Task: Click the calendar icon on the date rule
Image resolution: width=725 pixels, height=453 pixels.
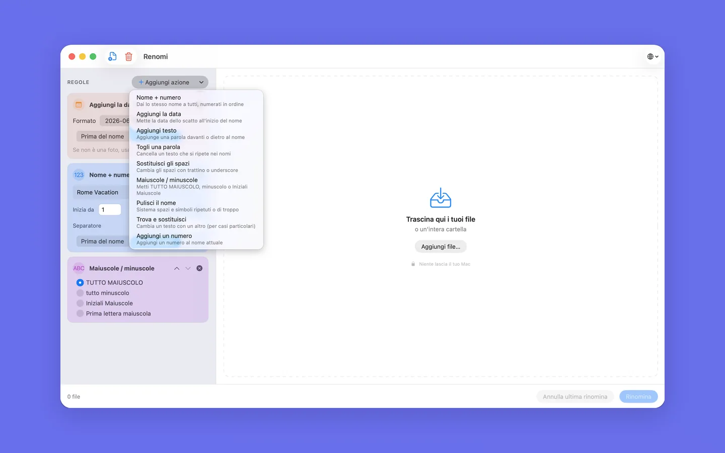Action: click(x=79, y=105)
